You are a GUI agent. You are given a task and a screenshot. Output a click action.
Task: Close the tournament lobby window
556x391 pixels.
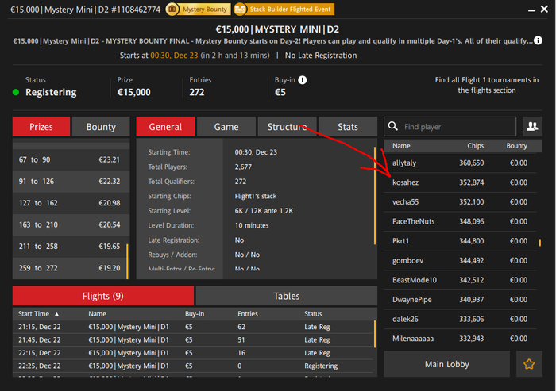(544, 9)
